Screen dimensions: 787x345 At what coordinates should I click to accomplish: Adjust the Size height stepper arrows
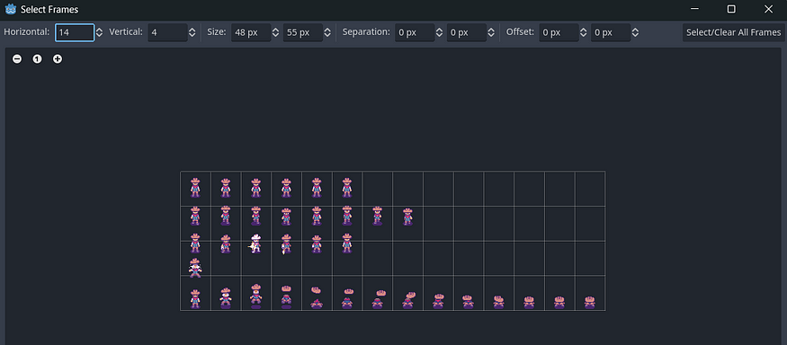tap(327, 32)
